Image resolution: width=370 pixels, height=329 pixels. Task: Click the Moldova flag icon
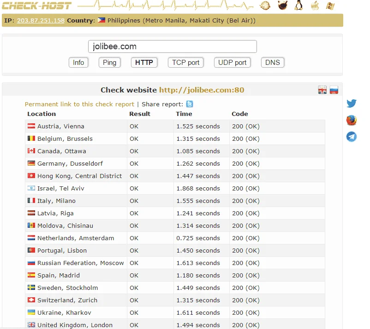[x=31, y=225]
